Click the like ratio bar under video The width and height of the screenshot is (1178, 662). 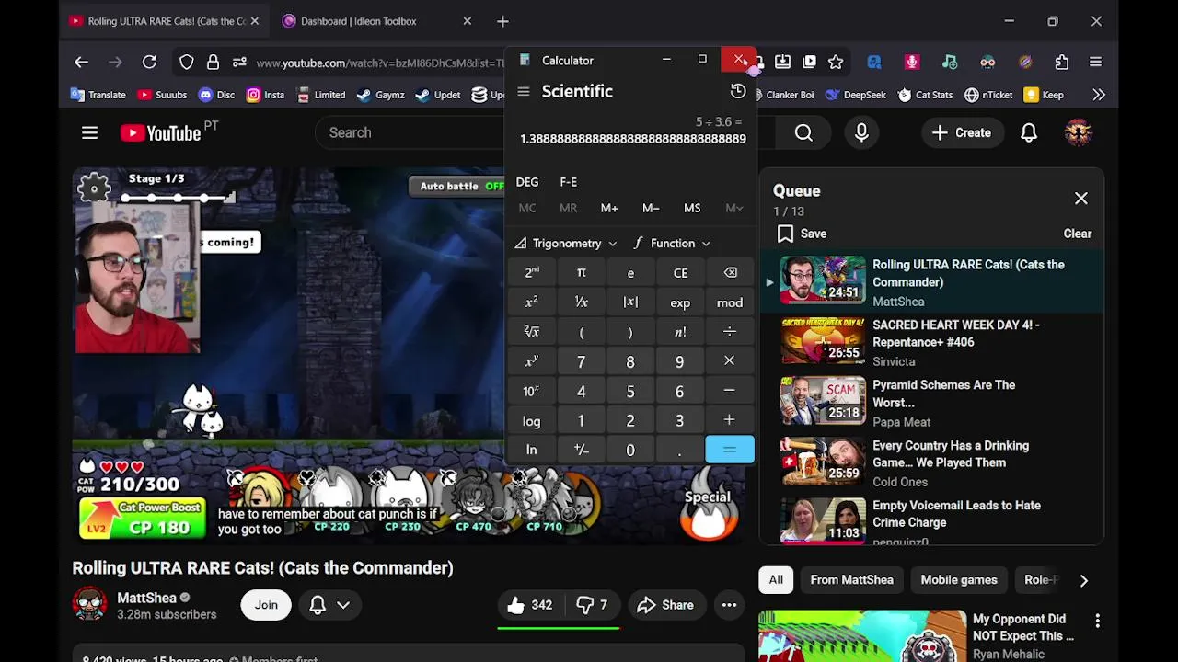[x=559, y=629]
